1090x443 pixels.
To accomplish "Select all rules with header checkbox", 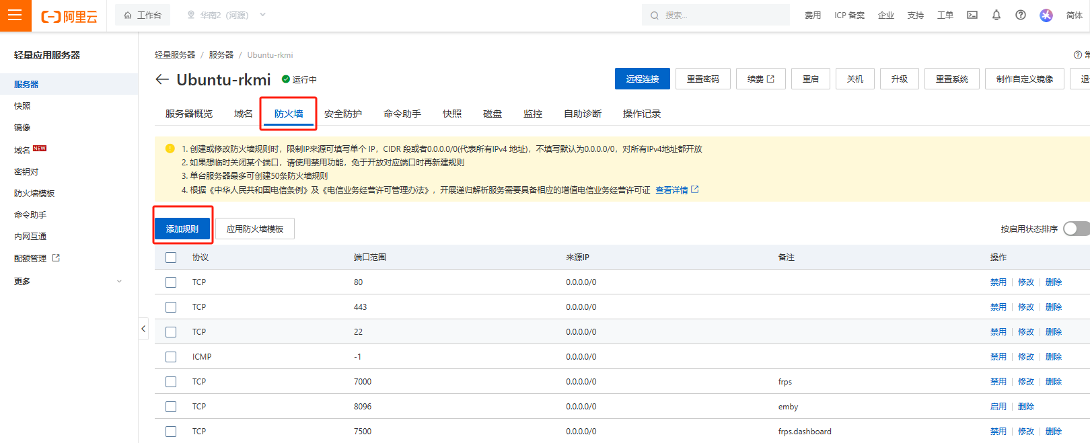I will tap(171, 257).
